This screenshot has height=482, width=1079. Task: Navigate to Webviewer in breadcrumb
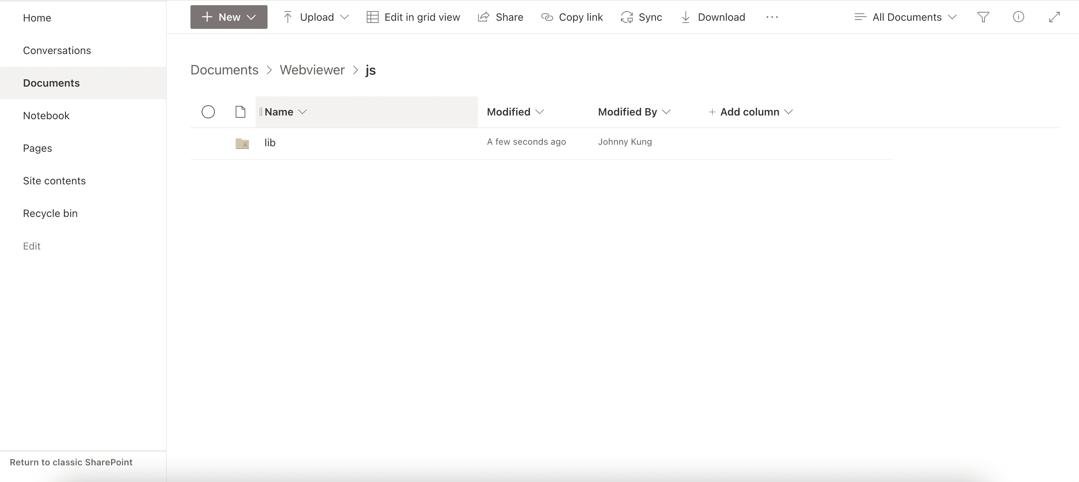tap(312, 70)
